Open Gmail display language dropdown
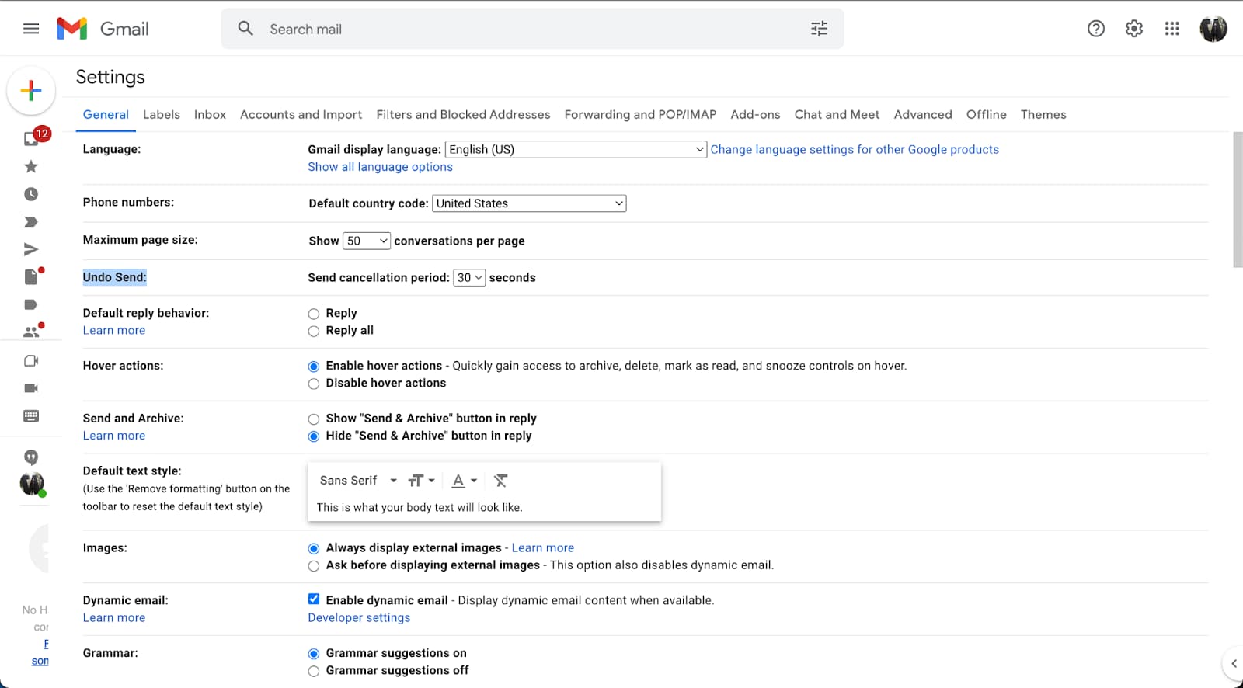This screenshot has height=688, width=1243. (x=576, y=149)
